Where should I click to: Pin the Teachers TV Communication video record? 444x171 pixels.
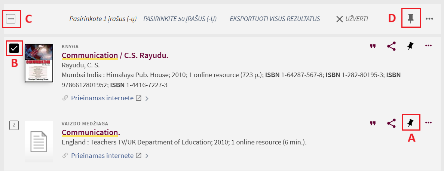pyautogui.click(x=410, y=122)
